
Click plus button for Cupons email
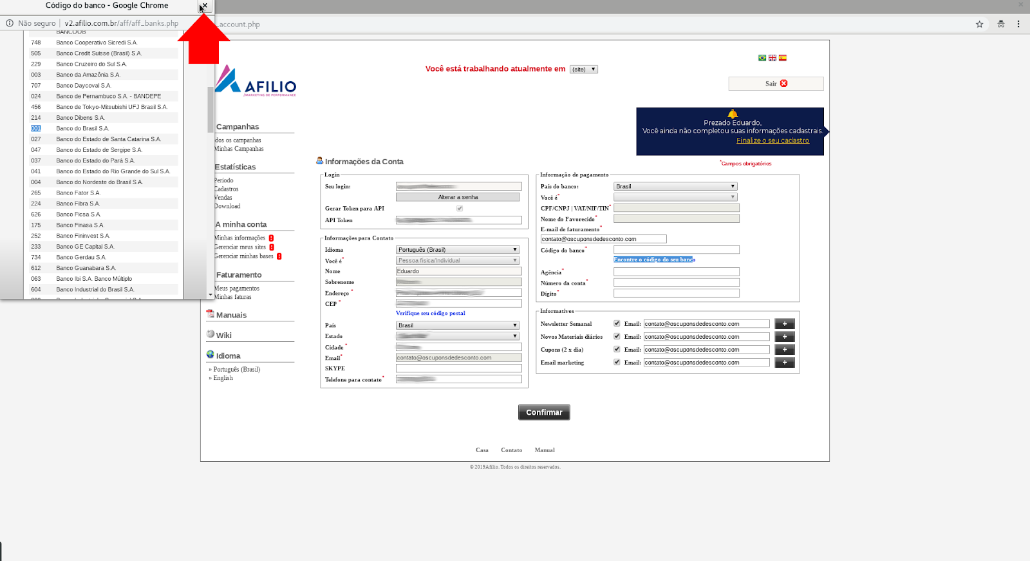point(785,350)
